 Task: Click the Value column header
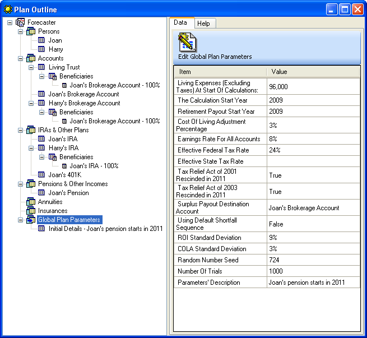pos(313,72)
